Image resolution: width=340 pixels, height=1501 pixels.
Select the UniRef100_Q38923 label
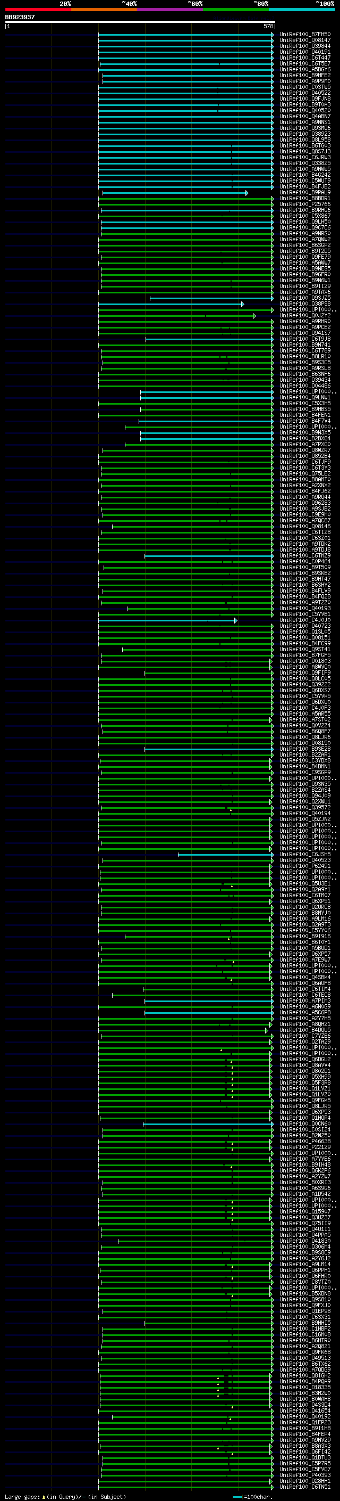click(305, 134)
